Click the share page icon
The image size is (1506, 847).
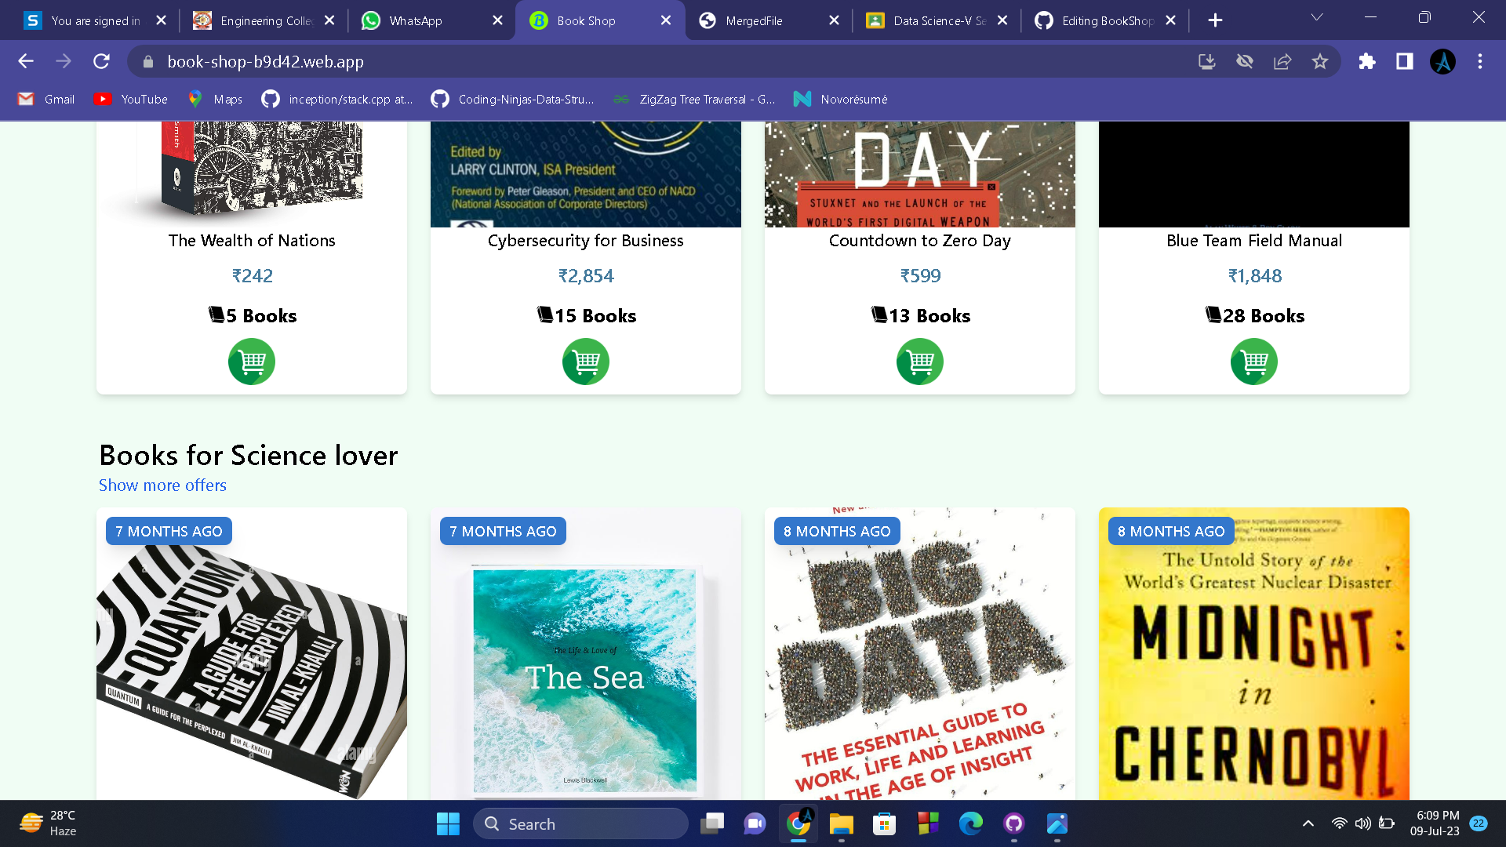(1282, 61)
